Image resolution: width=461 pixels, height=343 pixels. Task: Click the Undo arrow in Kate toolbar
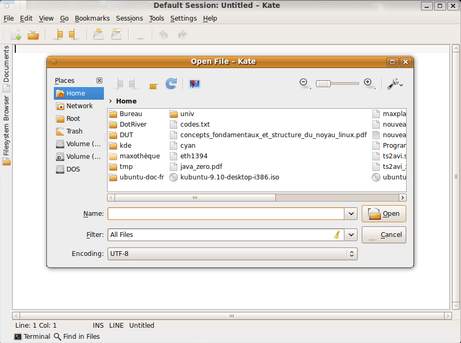coord(163,34)
